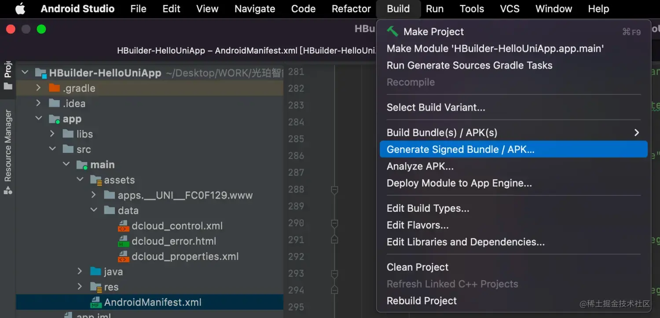Toggle the fold marker at line 293

pyautogui.click(x=334, y=274)
